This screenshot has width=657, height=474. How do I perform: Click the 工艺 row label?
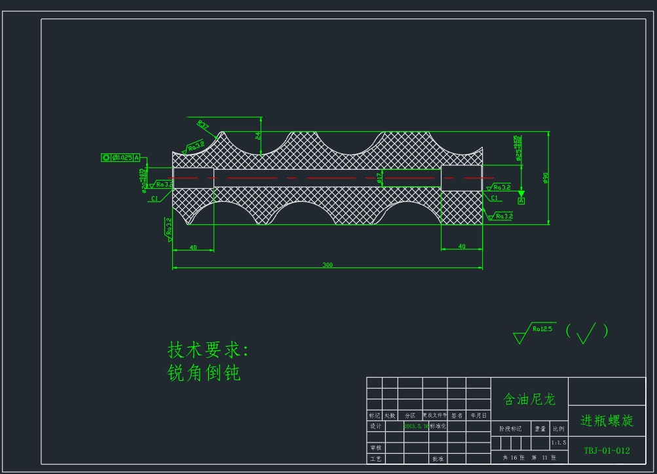point(375,458)
